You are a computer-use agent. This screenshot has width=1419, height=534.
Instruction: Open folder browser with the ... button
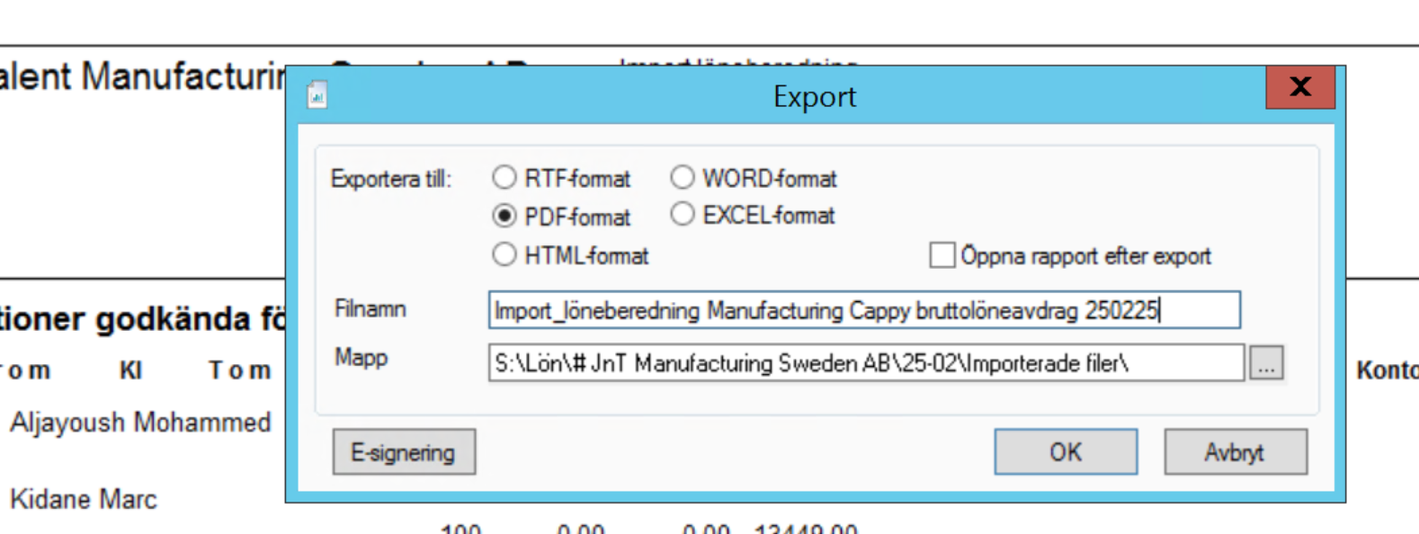(1266, 364)
